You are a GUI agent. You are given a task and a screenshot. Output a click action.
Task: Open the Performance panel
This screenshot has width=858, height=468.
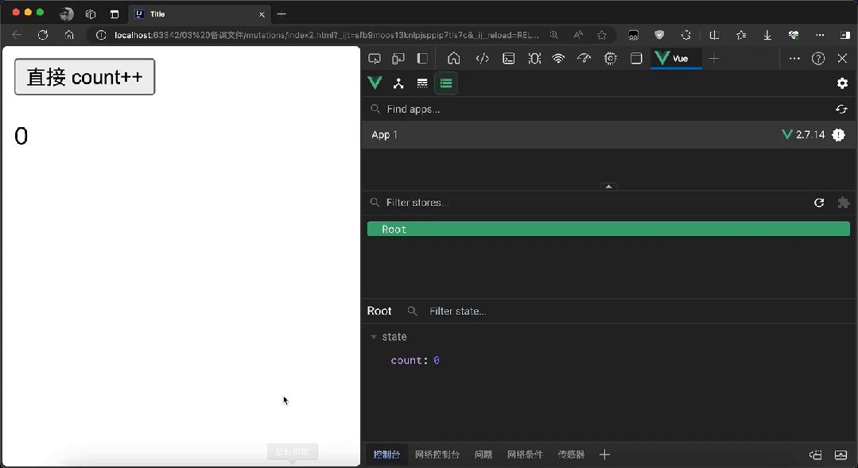584,59
